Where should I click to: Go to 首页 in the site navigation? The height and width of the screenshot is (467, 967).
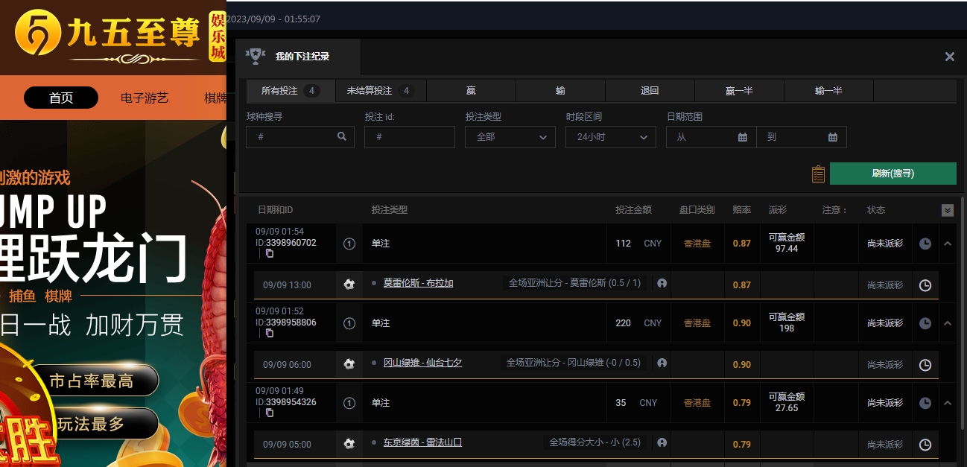61,98
